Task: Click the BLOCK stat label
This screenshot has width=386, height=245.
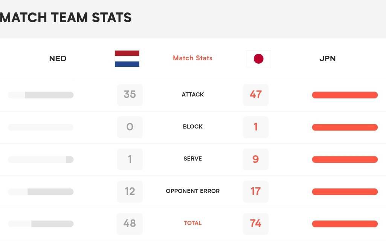Action: (192, 127)
